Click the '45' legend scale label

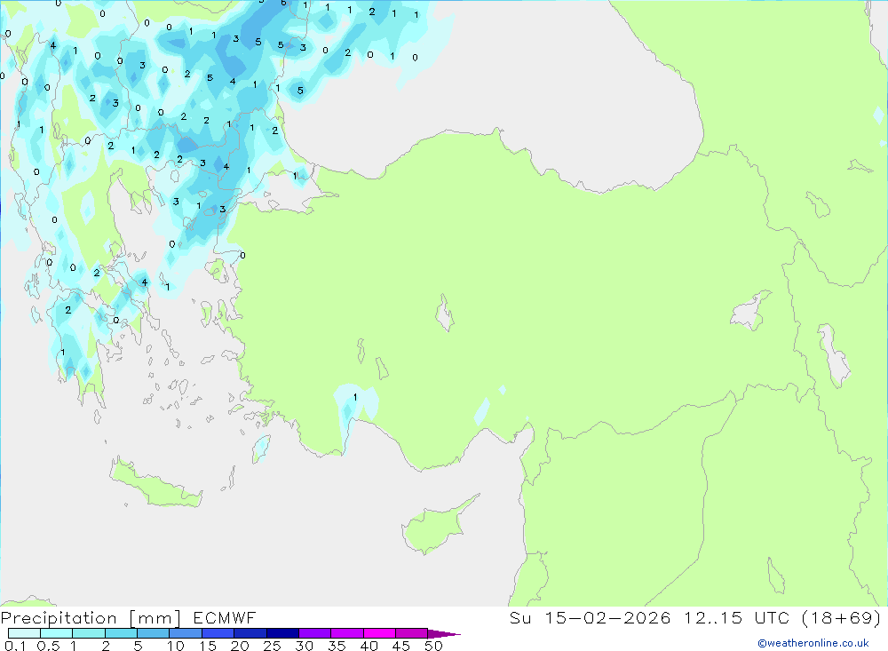tap(401, 646)
